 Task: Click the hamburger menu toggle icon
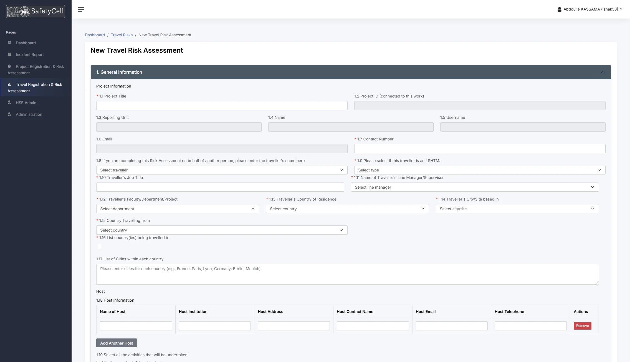point(81,9)
